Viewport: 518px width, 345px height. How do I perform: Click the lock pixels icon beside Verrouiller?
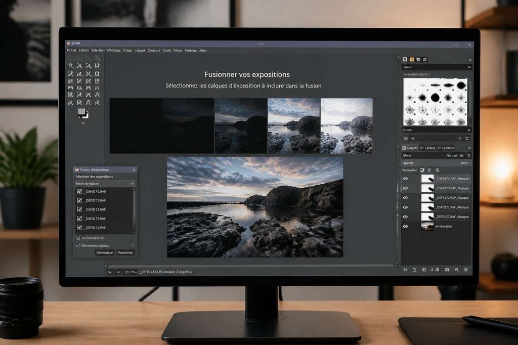422,170
